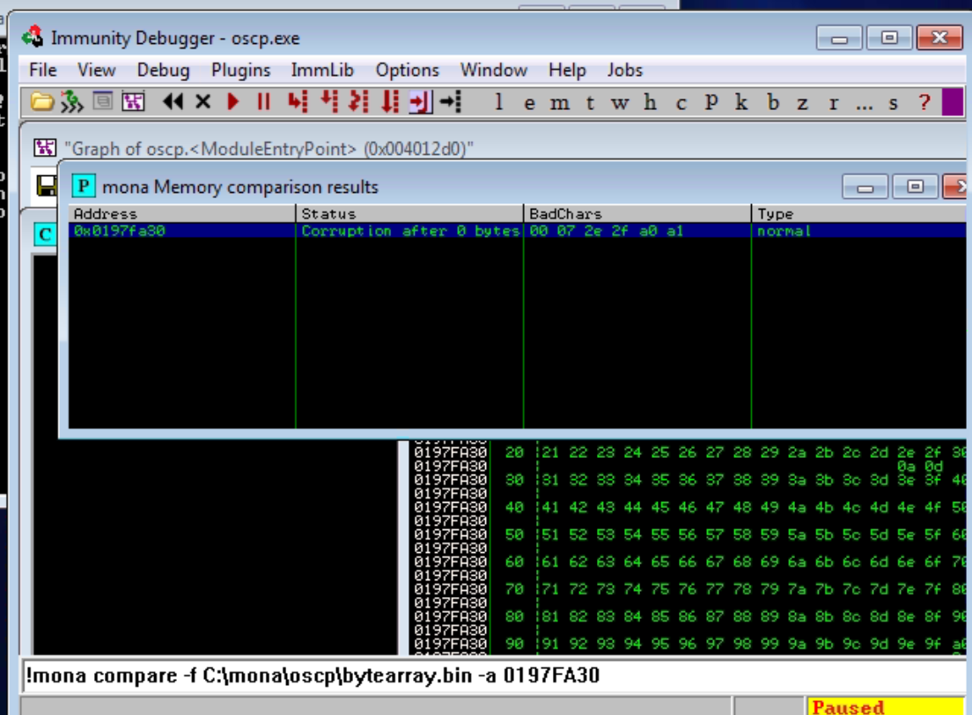Click the cyan C window icon
This screenshot has height=715, width=972.
(45, 234)
